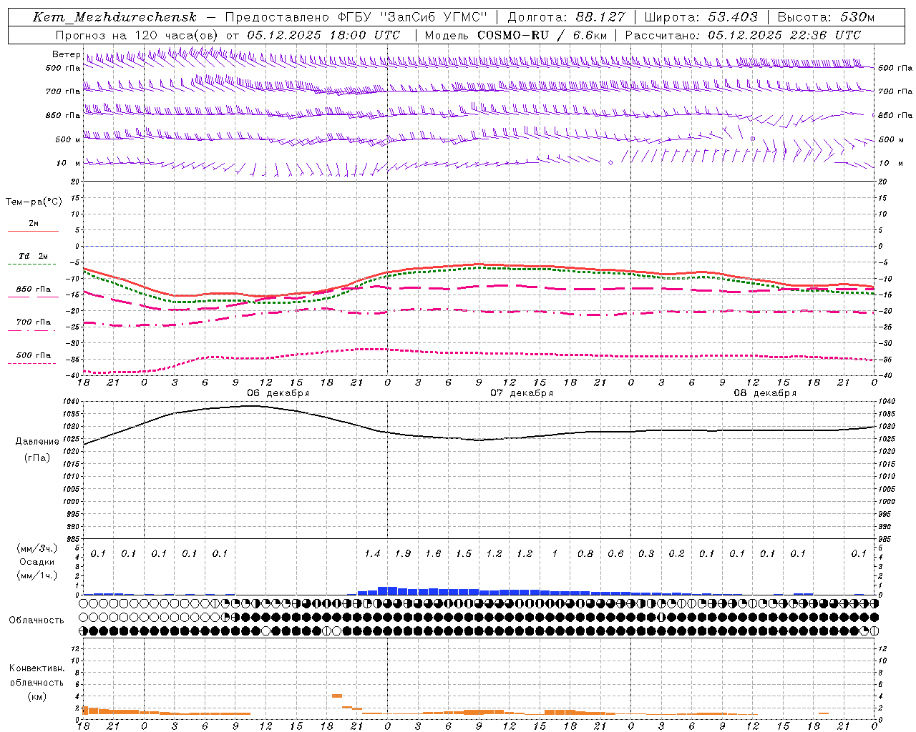This screenshot has width=916, height=732.
Task: Click the Тем-ра(°C) panel label
Action: click(x=34, y=202)
